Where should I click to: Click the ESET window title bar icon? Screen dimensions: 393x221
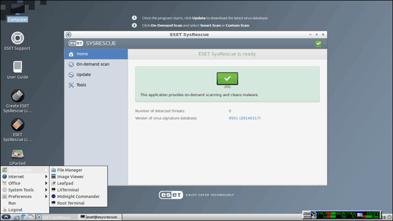tap(68, 34)
